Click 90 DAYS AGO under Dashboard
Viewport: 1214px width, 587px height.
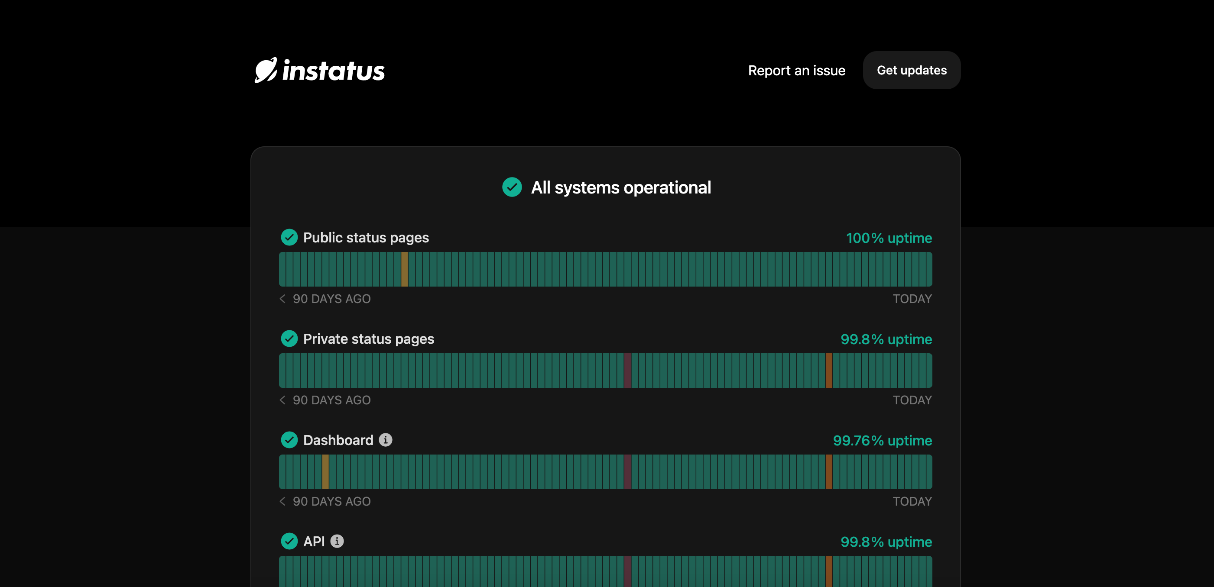pos(332,501)
